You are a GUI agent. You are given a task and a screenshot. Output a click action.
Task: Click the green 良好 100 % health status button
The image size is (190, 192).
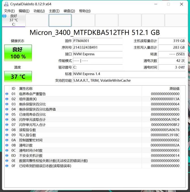(x=18, y=53)
